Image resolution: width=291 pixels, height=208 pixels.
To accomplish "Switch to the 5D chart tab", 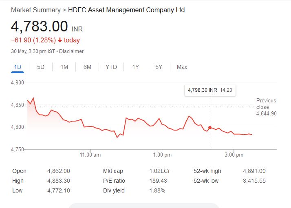I will [41, 67].
